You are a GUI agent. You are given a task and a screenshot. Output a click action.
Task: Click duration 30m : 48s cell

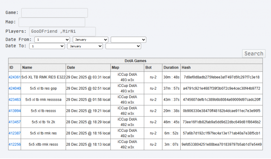pos(171,77)
